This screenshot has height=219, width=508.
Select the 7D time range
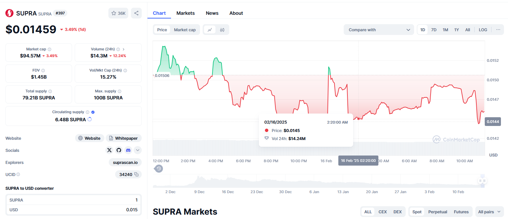[x=434, y=30]
